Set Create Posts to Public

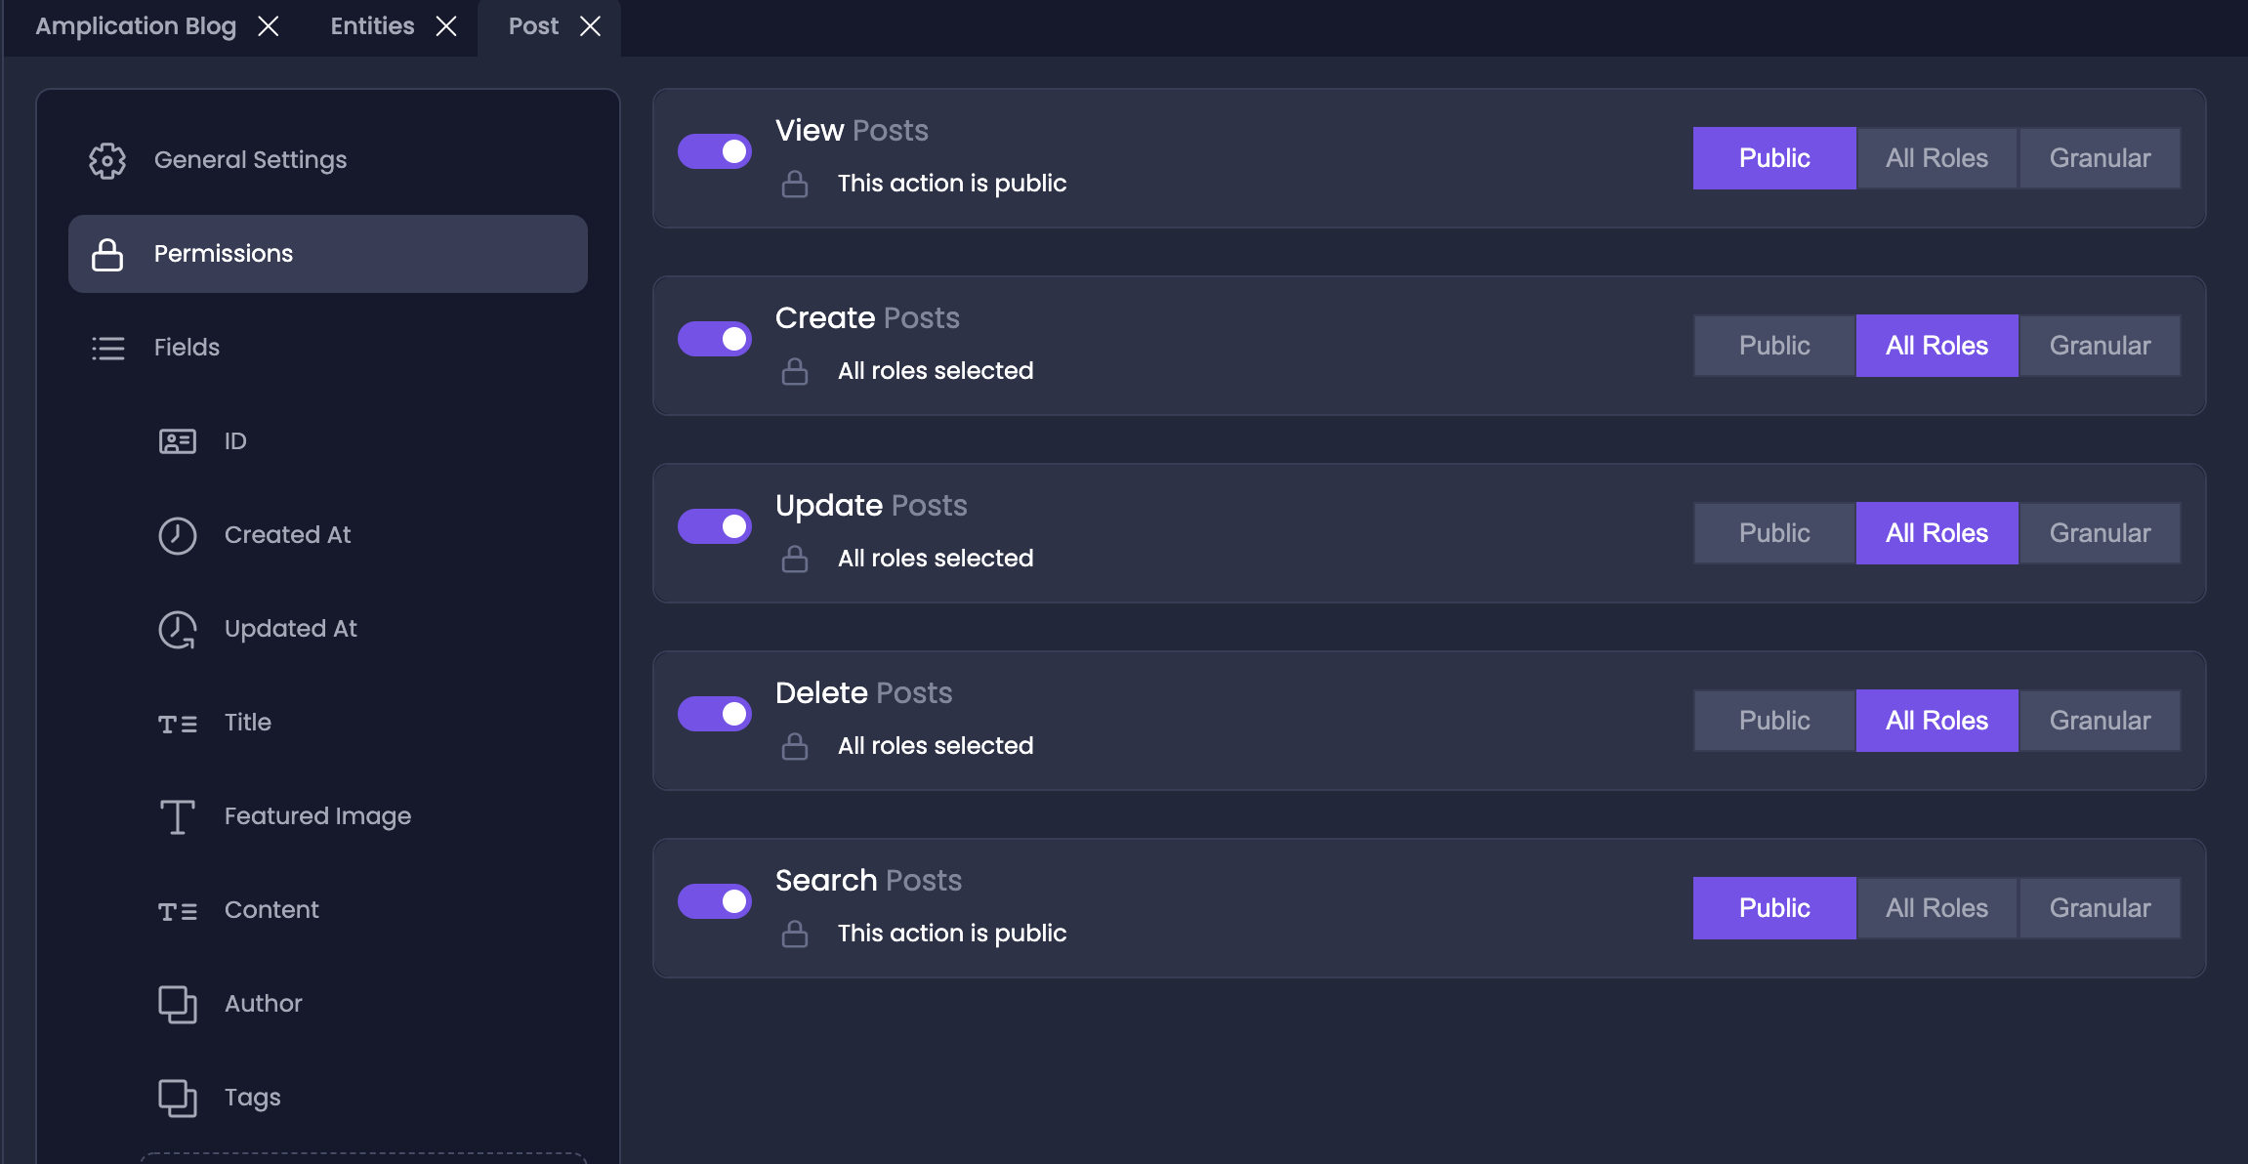[1774, 346]
